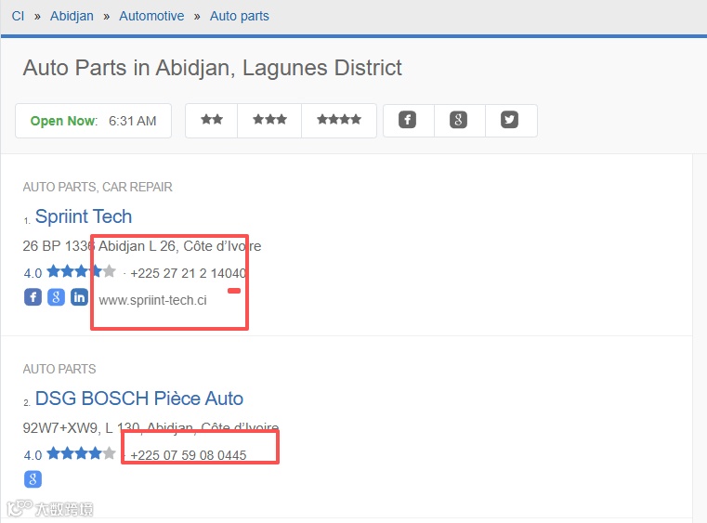Click Spriint Tech Facebook icon
This screenshot has width=707, height=523.
tap(33, 297)
